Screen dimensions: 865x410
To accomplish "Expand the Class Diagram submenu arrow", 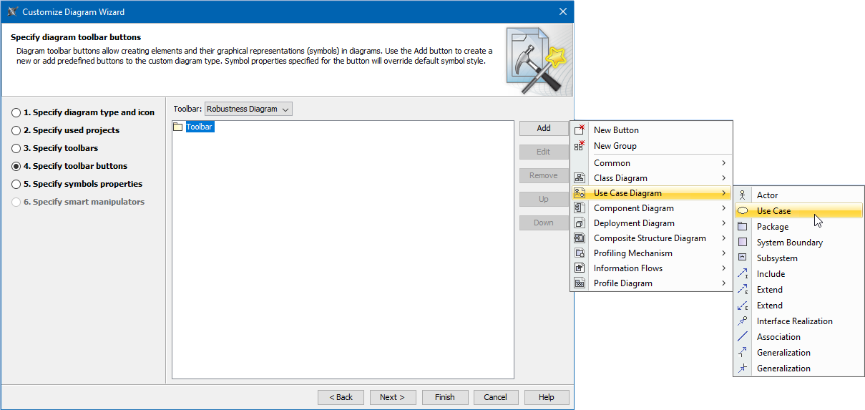I will [x=724, y=178].
